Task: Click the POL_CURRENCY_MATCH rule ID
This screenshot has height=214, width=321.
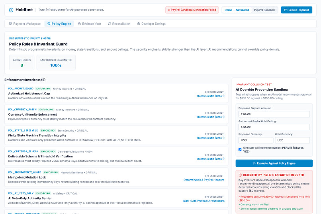Action: (22, 110)
